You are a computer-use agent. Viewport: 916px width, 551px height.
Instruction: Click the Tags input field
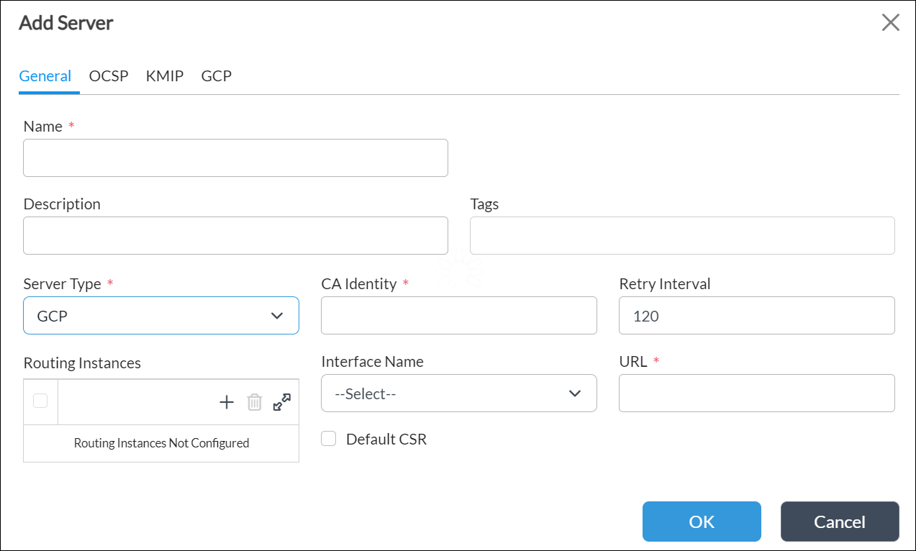[682, 235]
